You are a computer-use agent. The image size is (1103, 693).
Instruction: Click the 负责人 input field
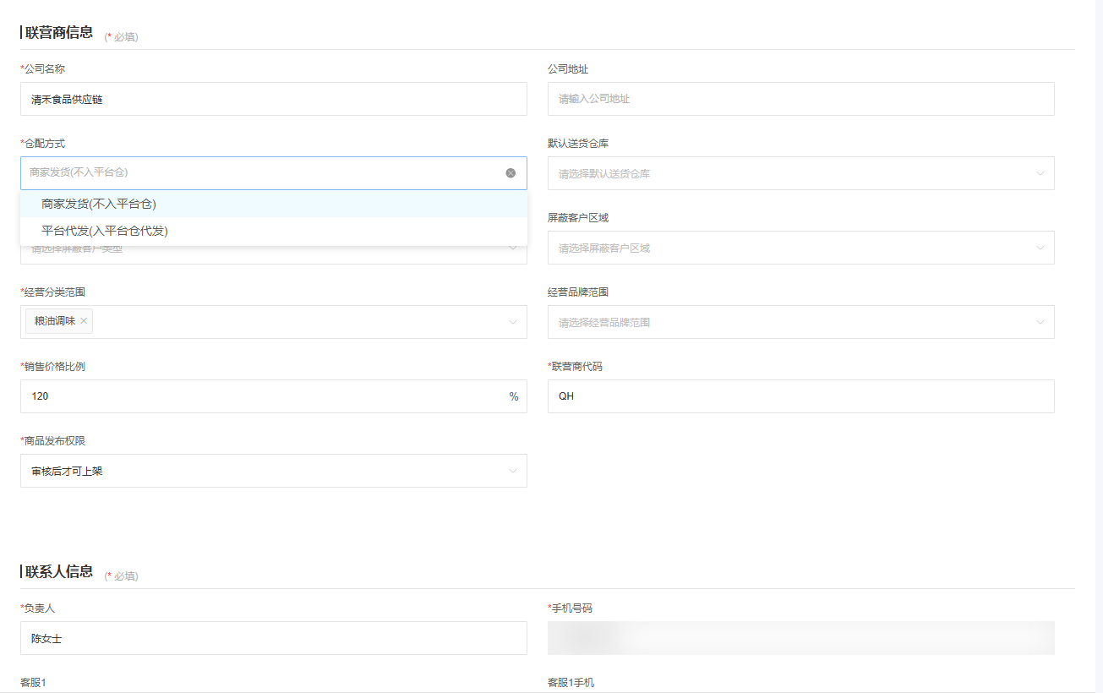click(274, 638)
